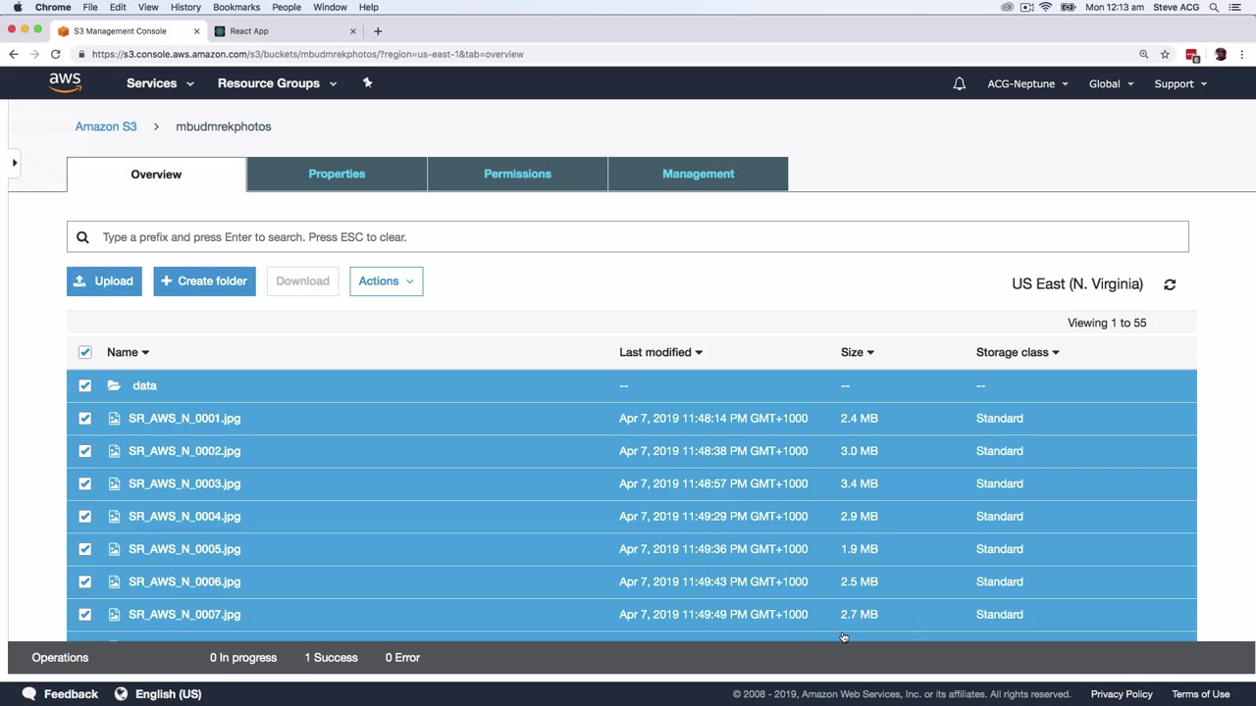The width and height of the screenshot is (1256, 706).
Task: Refresh the bucket listing with the refresh icon
Action: click(1170, 284)
